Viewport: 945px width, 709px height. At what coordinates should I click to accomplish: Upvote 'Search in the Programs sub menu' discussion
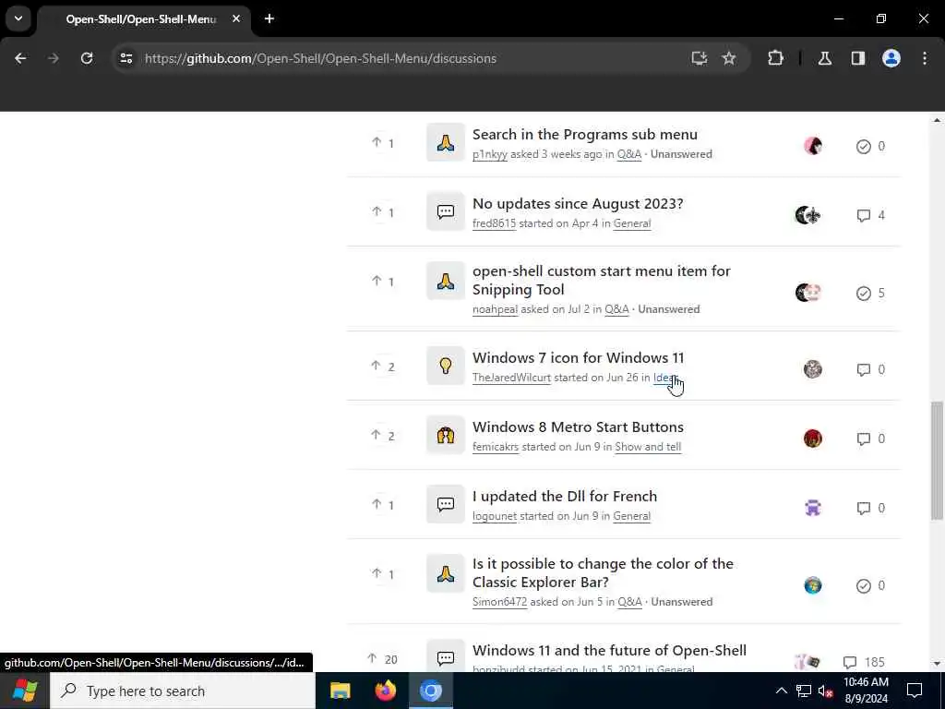pos(383,143)
